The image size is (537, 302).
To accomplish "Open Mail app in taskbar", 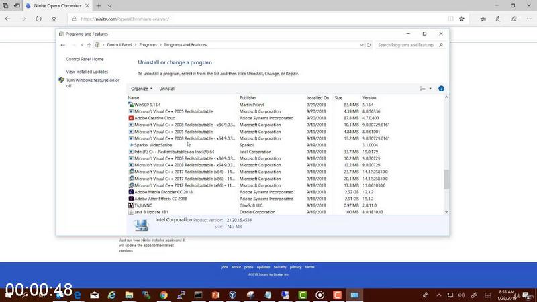I will [95, 295].
